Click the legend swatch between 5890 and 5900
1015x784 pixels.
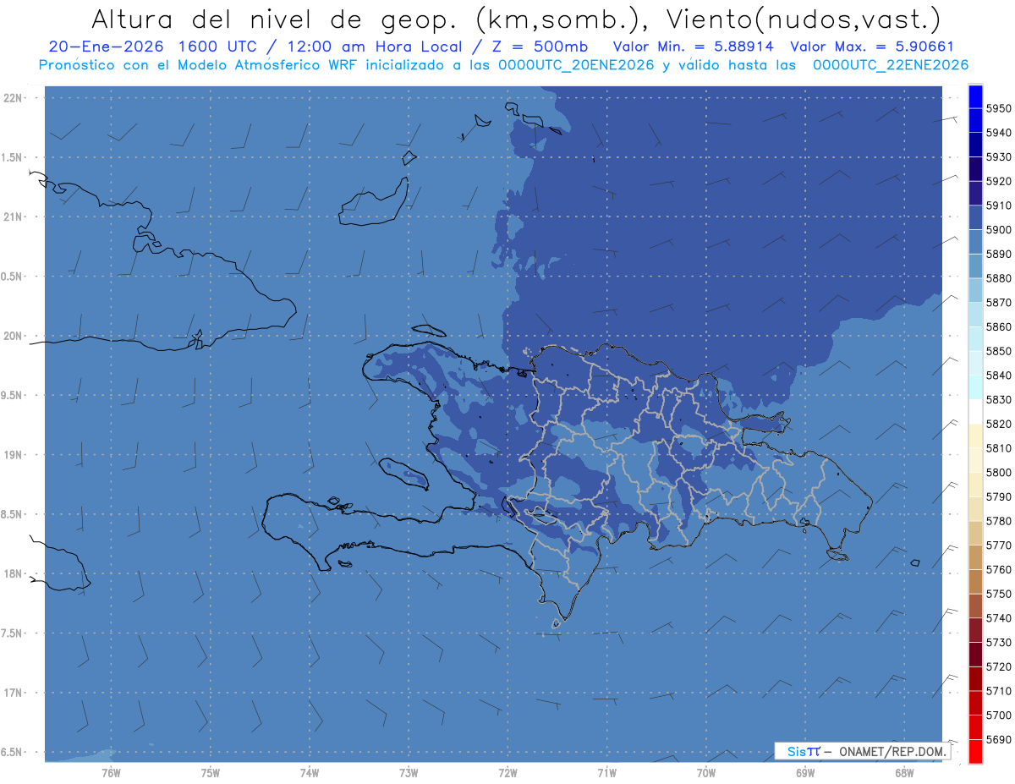click(x=975, y=242)
